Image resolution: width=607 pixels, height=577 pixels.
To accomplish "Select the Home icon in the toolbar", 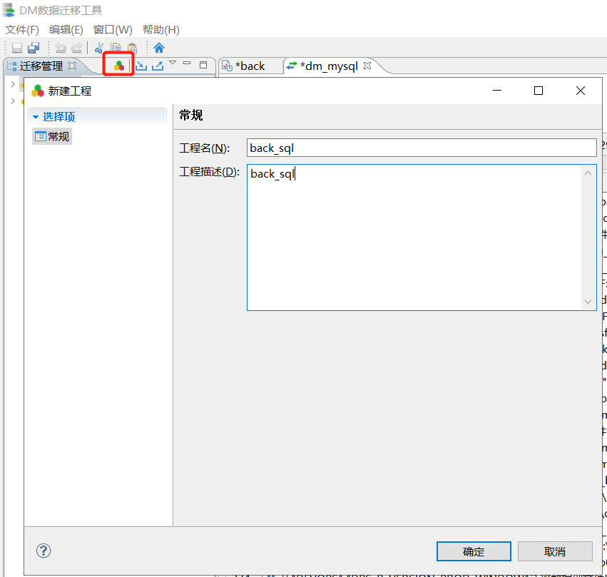I will coord(158,48).
